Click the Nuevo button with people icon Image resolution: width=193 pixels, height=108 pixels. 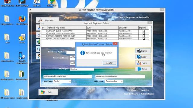143,63
